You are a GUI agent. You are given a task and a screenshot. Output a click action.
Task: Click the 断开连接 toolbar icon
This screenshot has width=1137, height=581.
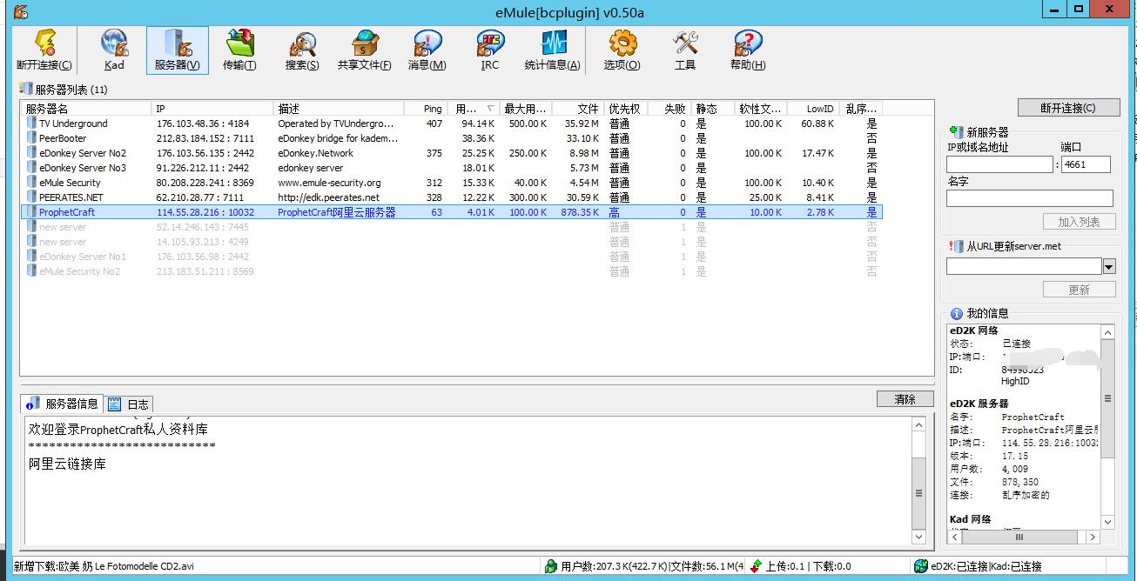44,50
